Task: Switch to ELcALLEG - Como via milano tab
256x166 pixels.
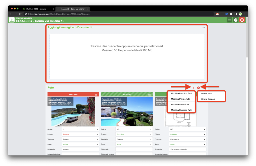Action: pyautogui.click(x=73, y=9)
